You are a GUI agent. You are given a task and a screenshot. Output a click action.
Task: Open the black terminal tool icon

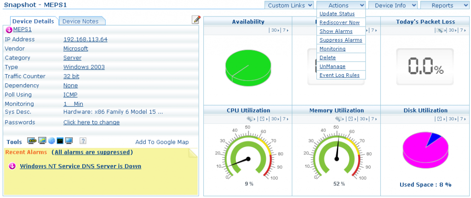click(60, 141)
